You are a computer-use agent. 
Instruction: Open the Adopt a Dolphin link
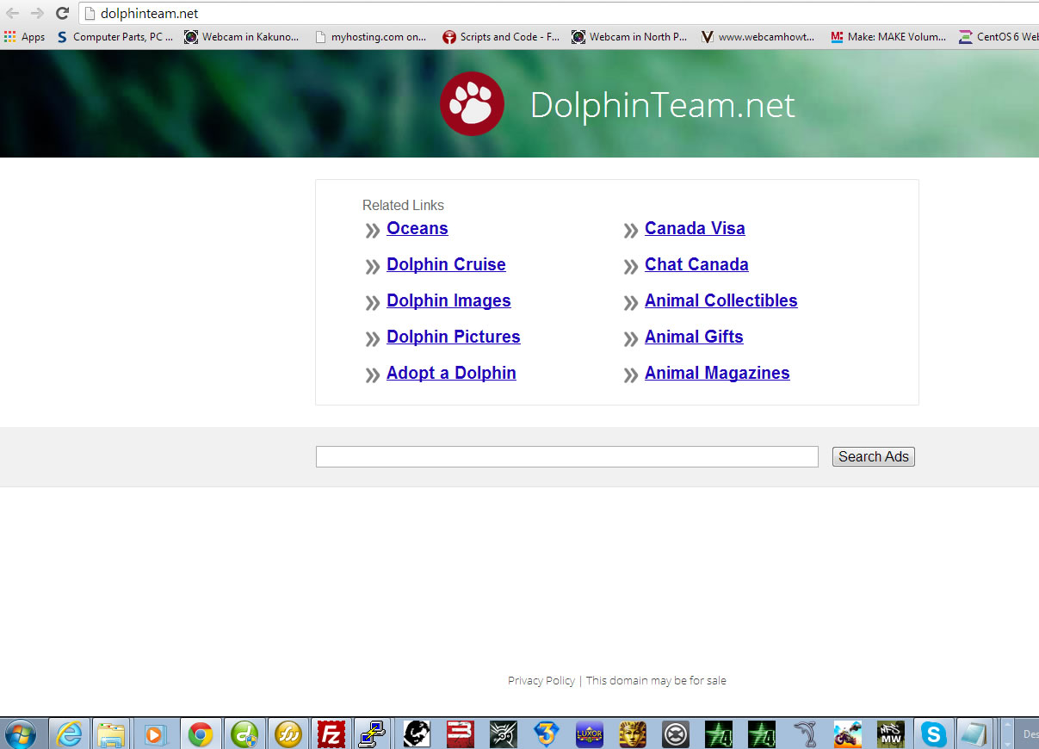click(451, 373)
